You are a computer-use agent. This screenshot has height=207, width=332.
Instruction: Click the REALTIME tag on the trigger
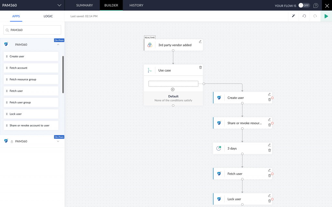point(150,38)
